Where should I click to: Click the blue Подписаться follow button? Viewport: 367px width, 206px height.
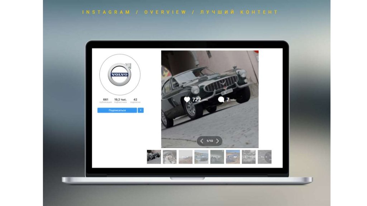coord(117,110)
